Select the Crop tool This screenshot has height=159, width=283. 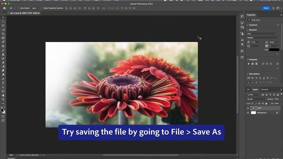3,34
